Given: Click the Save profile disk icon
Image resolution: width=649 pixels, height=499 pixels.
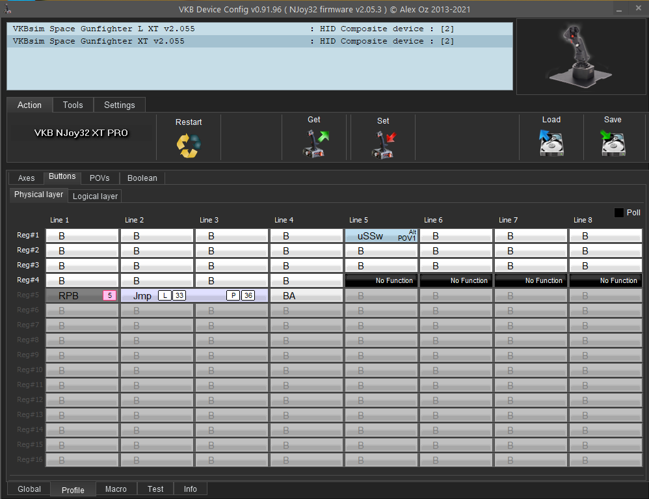Looking at the screenshot, I should coord(613,142).
